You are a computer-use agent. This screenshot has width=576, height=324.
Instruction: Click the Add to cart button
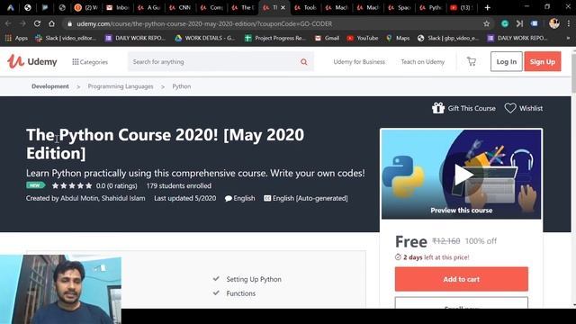[462, 279]
